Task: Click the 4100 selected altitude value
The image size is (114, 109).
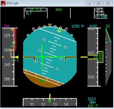Action: [x=93, y=26]
